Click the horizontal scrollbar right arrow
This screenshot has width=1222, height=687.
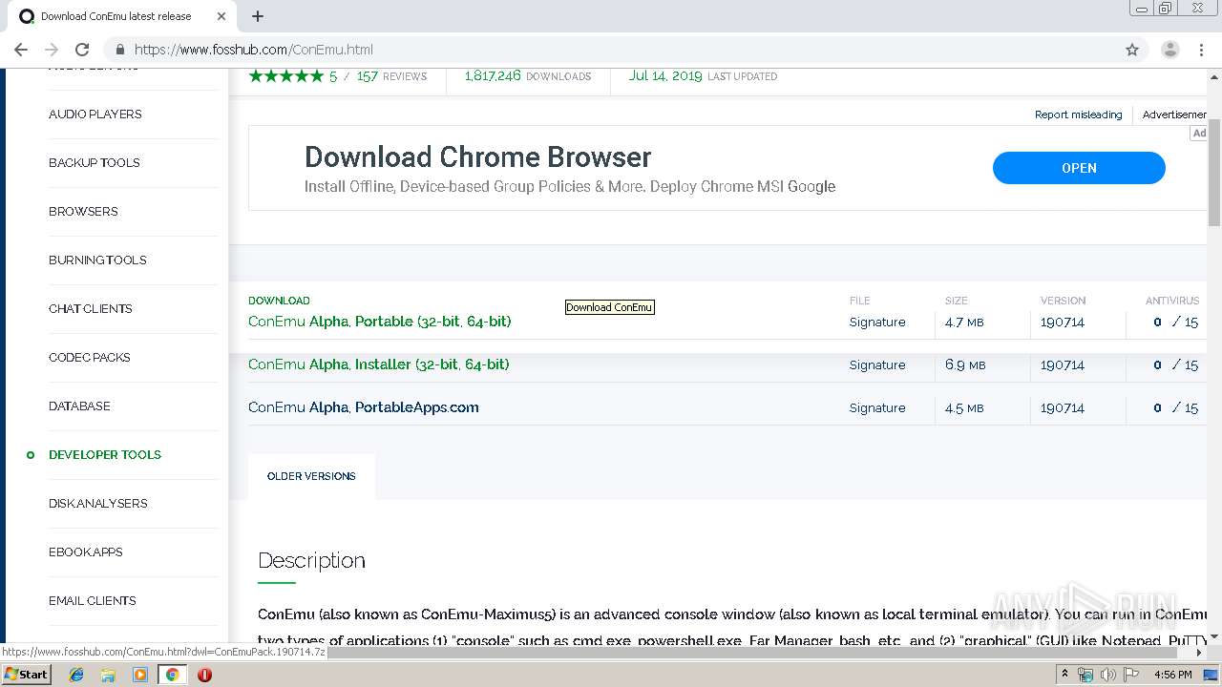[x=1200, y=653]
